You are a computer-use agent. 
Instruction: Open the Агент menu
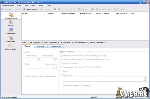(x=33, y=6)
